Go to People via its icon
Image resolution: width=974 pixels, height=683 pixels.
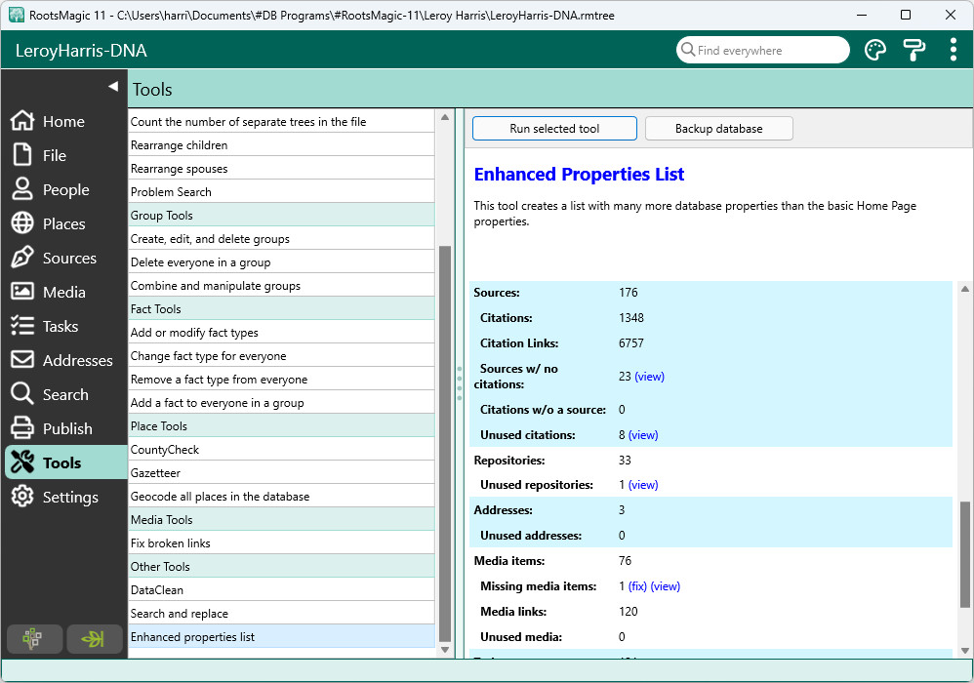point(22,188)
